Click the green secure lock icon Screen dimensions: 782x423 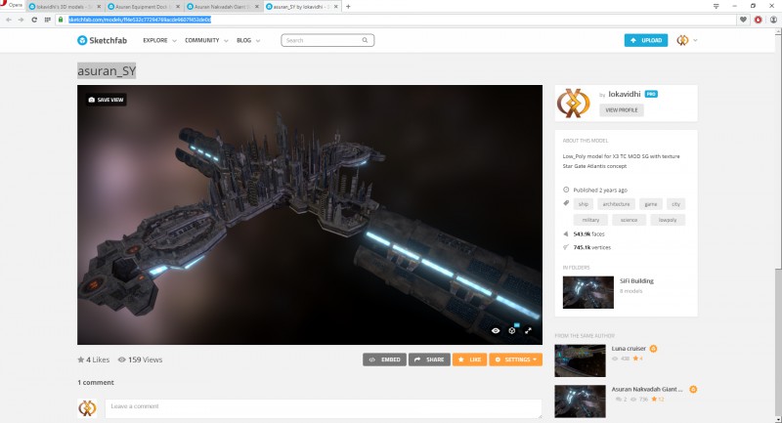pyautogui.click(x=61, y=20)
